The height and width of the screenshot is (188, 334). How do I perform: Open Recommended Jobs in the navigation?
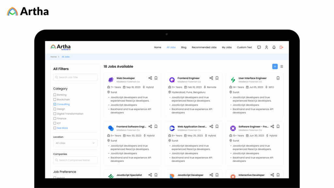(204, 47)
